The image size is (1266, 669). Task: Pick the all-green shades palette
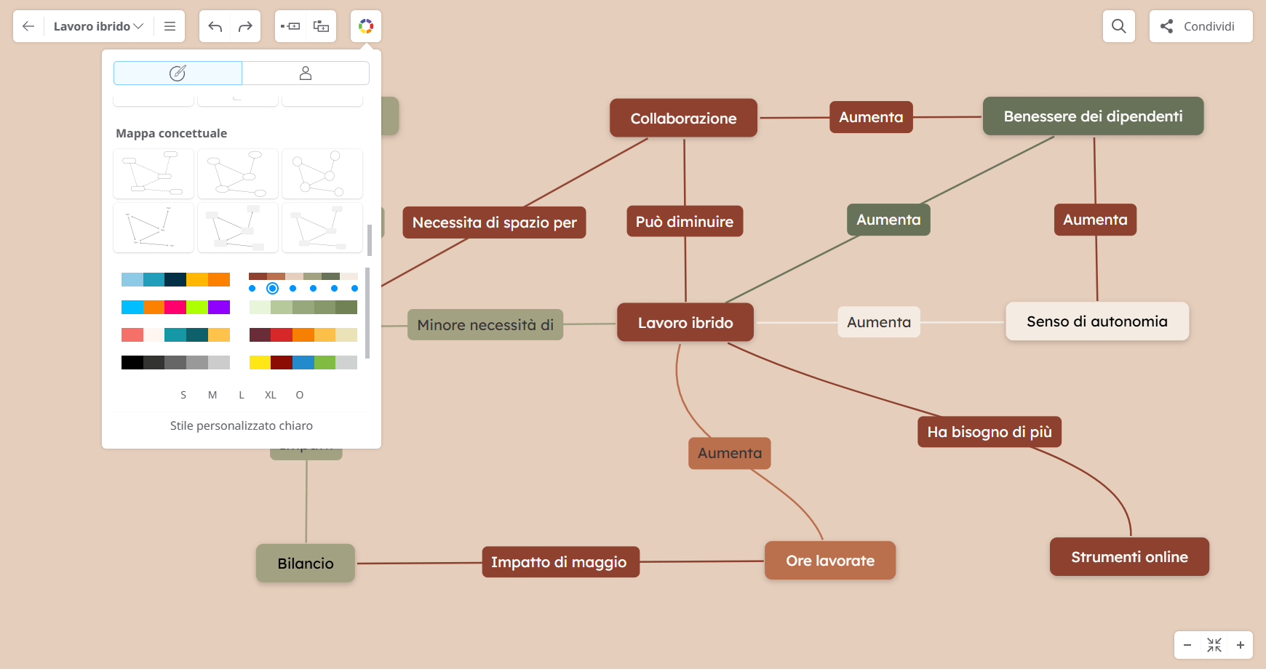(x=303, y=307)
